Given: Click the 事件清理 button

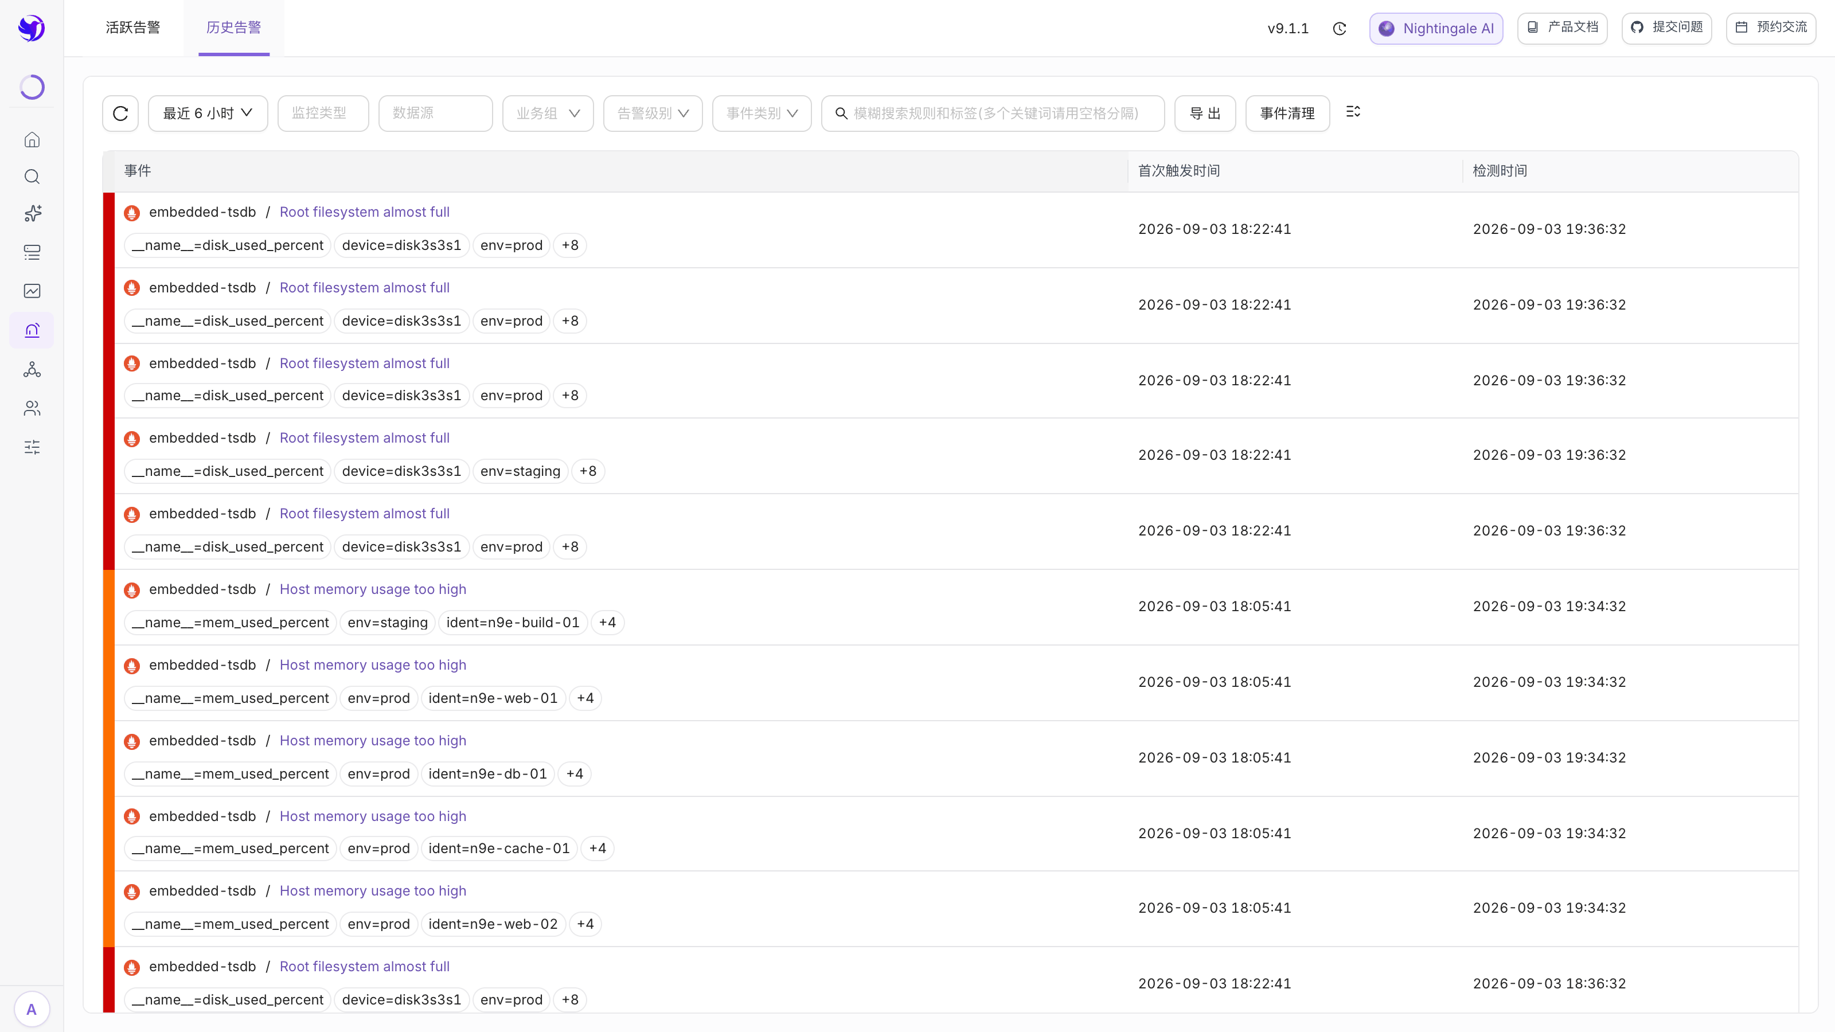Looking at the screenshot, I should click(1287, 114).
